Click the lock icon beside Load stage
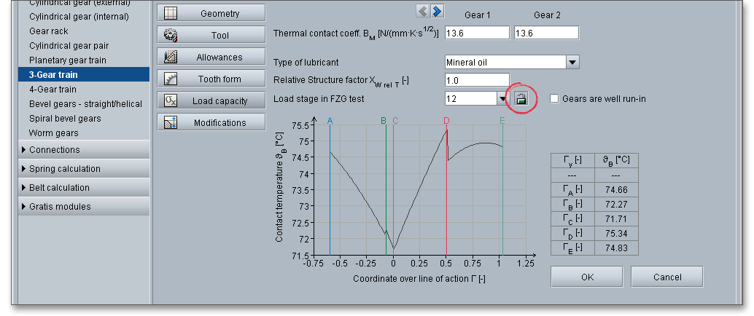The width and height of the screenshot is (754, 316). [x=521, y=98]
